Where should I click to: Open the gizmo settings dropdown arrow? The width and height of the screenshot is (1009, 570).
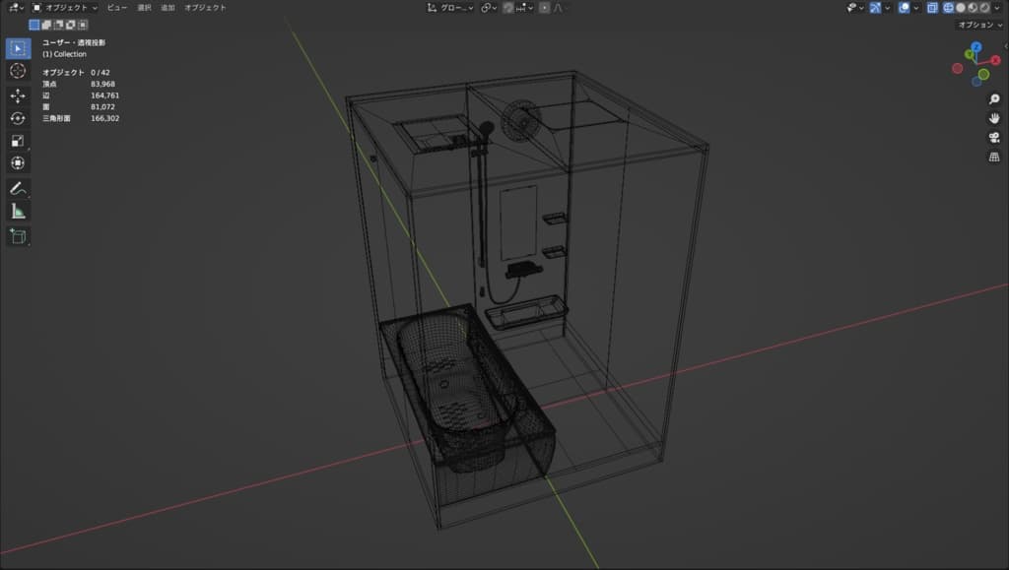(888, 8)
